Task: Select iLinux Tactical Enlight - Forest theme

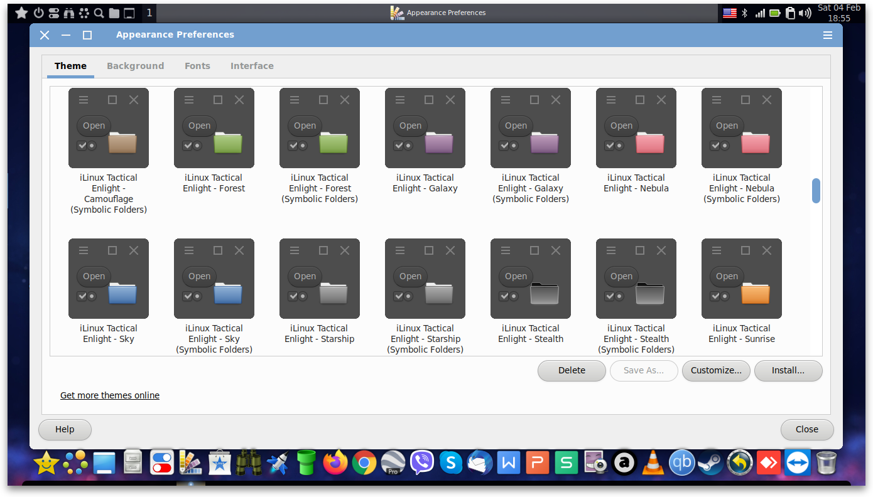Action: coord(214,141)
